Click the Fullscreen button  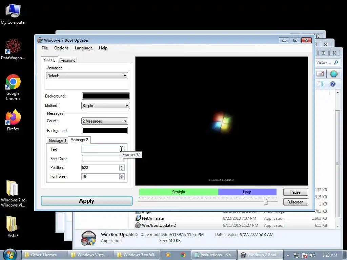(295, 202)
